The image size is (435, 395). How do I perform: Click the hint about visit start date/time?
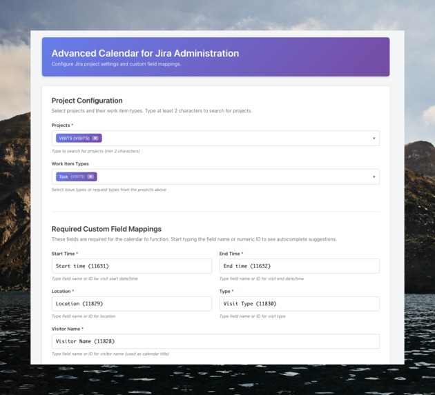(95, 278)
